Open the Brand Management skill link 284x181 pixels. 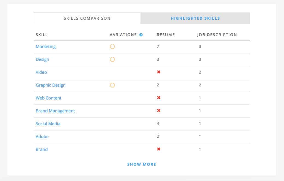(55, 111)
